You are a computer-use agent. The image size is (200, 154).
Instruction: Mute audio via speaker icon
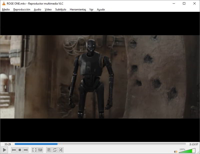[x=175, y=152]
